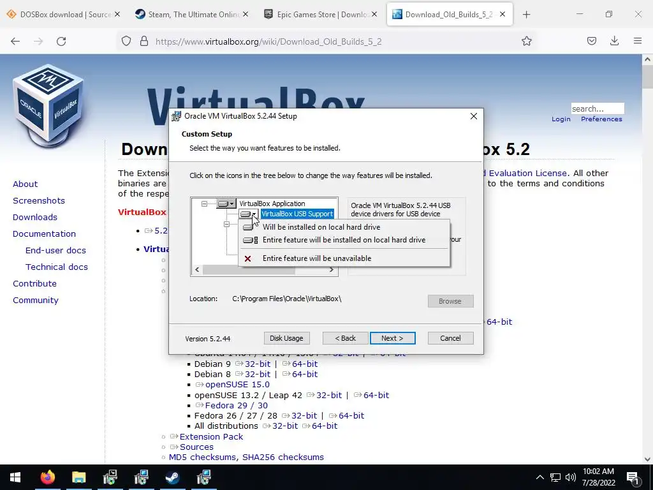Click the VirtualBox Application feature drive icon
Screen dimensions: 653x490
(226, 204)
